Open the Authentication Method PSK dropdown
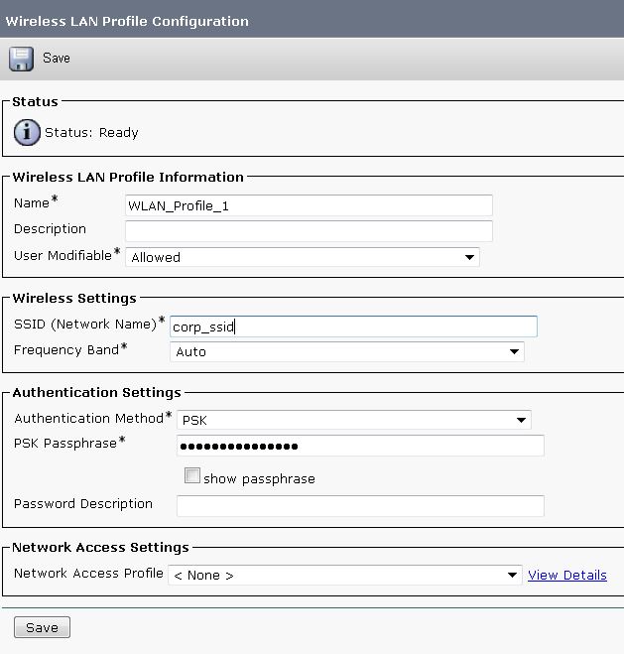 [353, 420]
